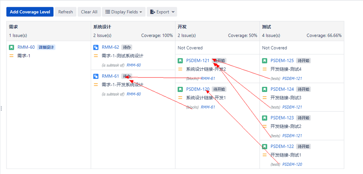Click the blue subtask icon beside RMM-62
The image size is (363, 174).
[96, 47]
